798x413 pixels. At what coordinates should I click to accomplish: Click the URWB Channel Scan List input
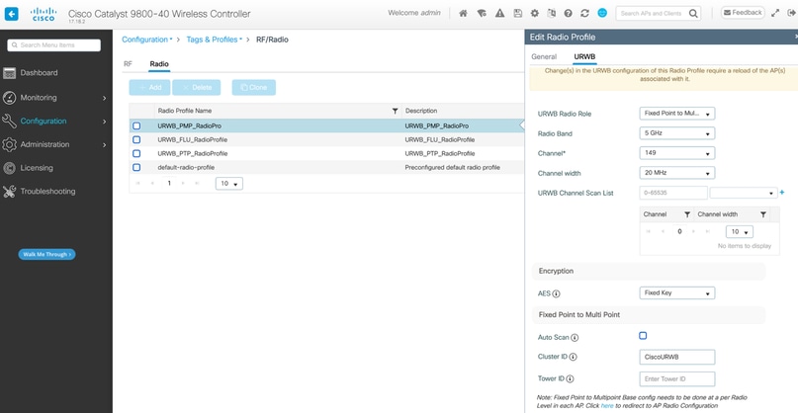pyautogui.click(x=673, y=193)
